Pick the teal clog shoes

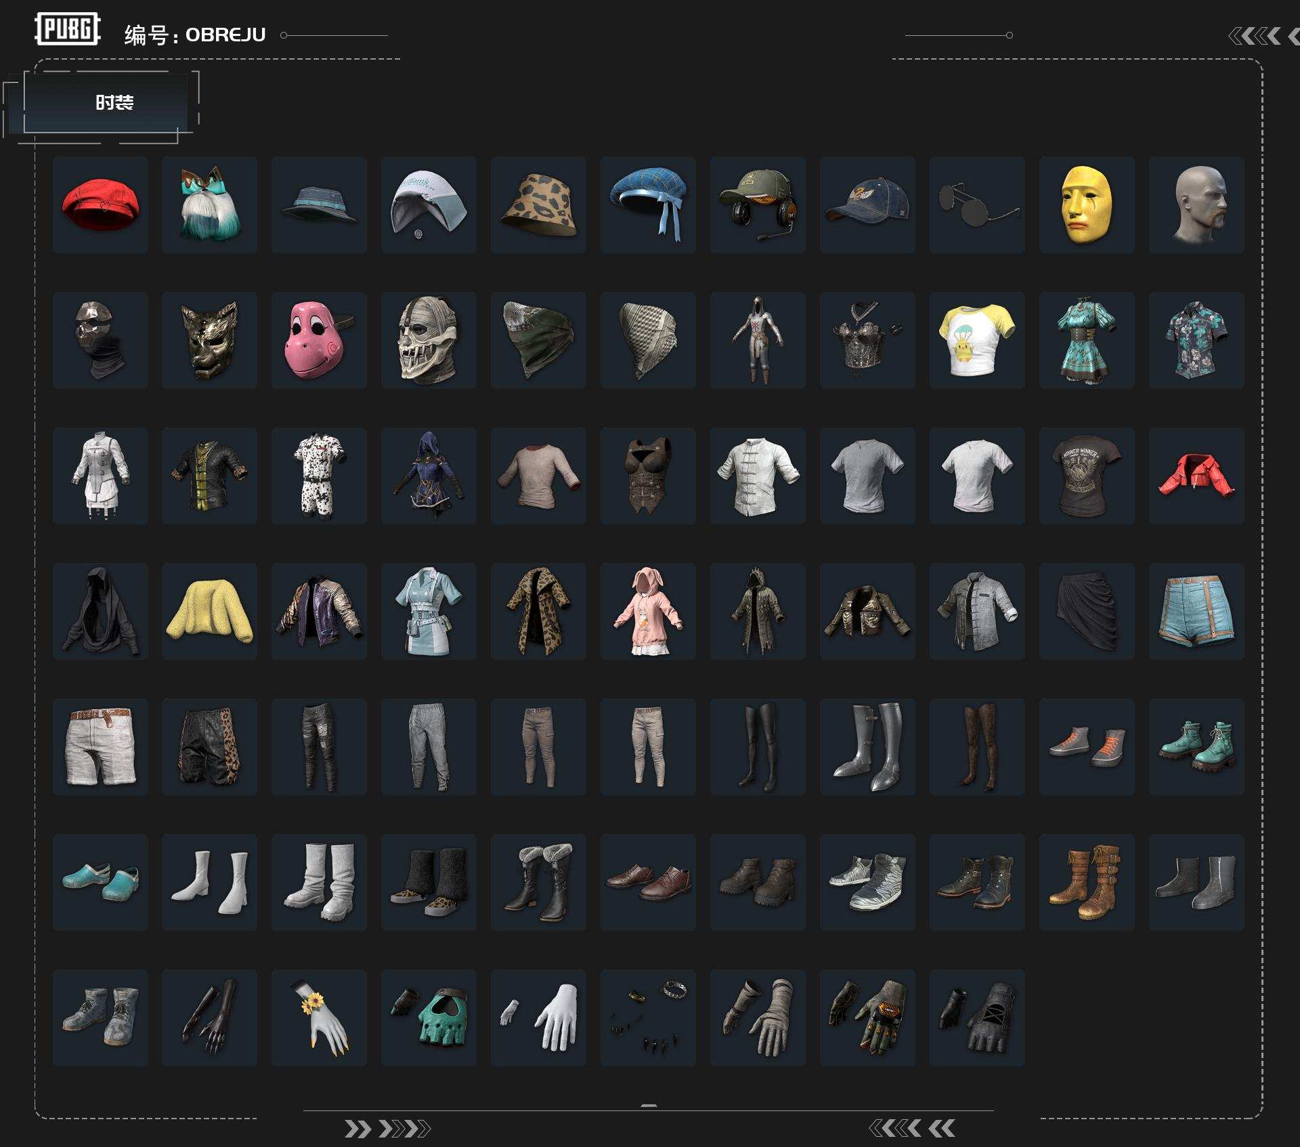(100, 882)
